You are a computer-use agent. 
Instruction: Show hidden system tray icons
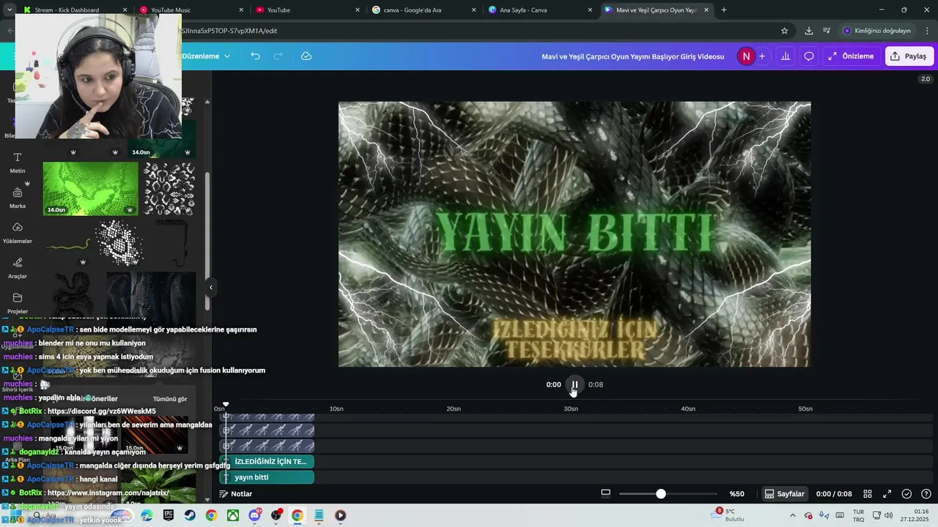point(793,515)
